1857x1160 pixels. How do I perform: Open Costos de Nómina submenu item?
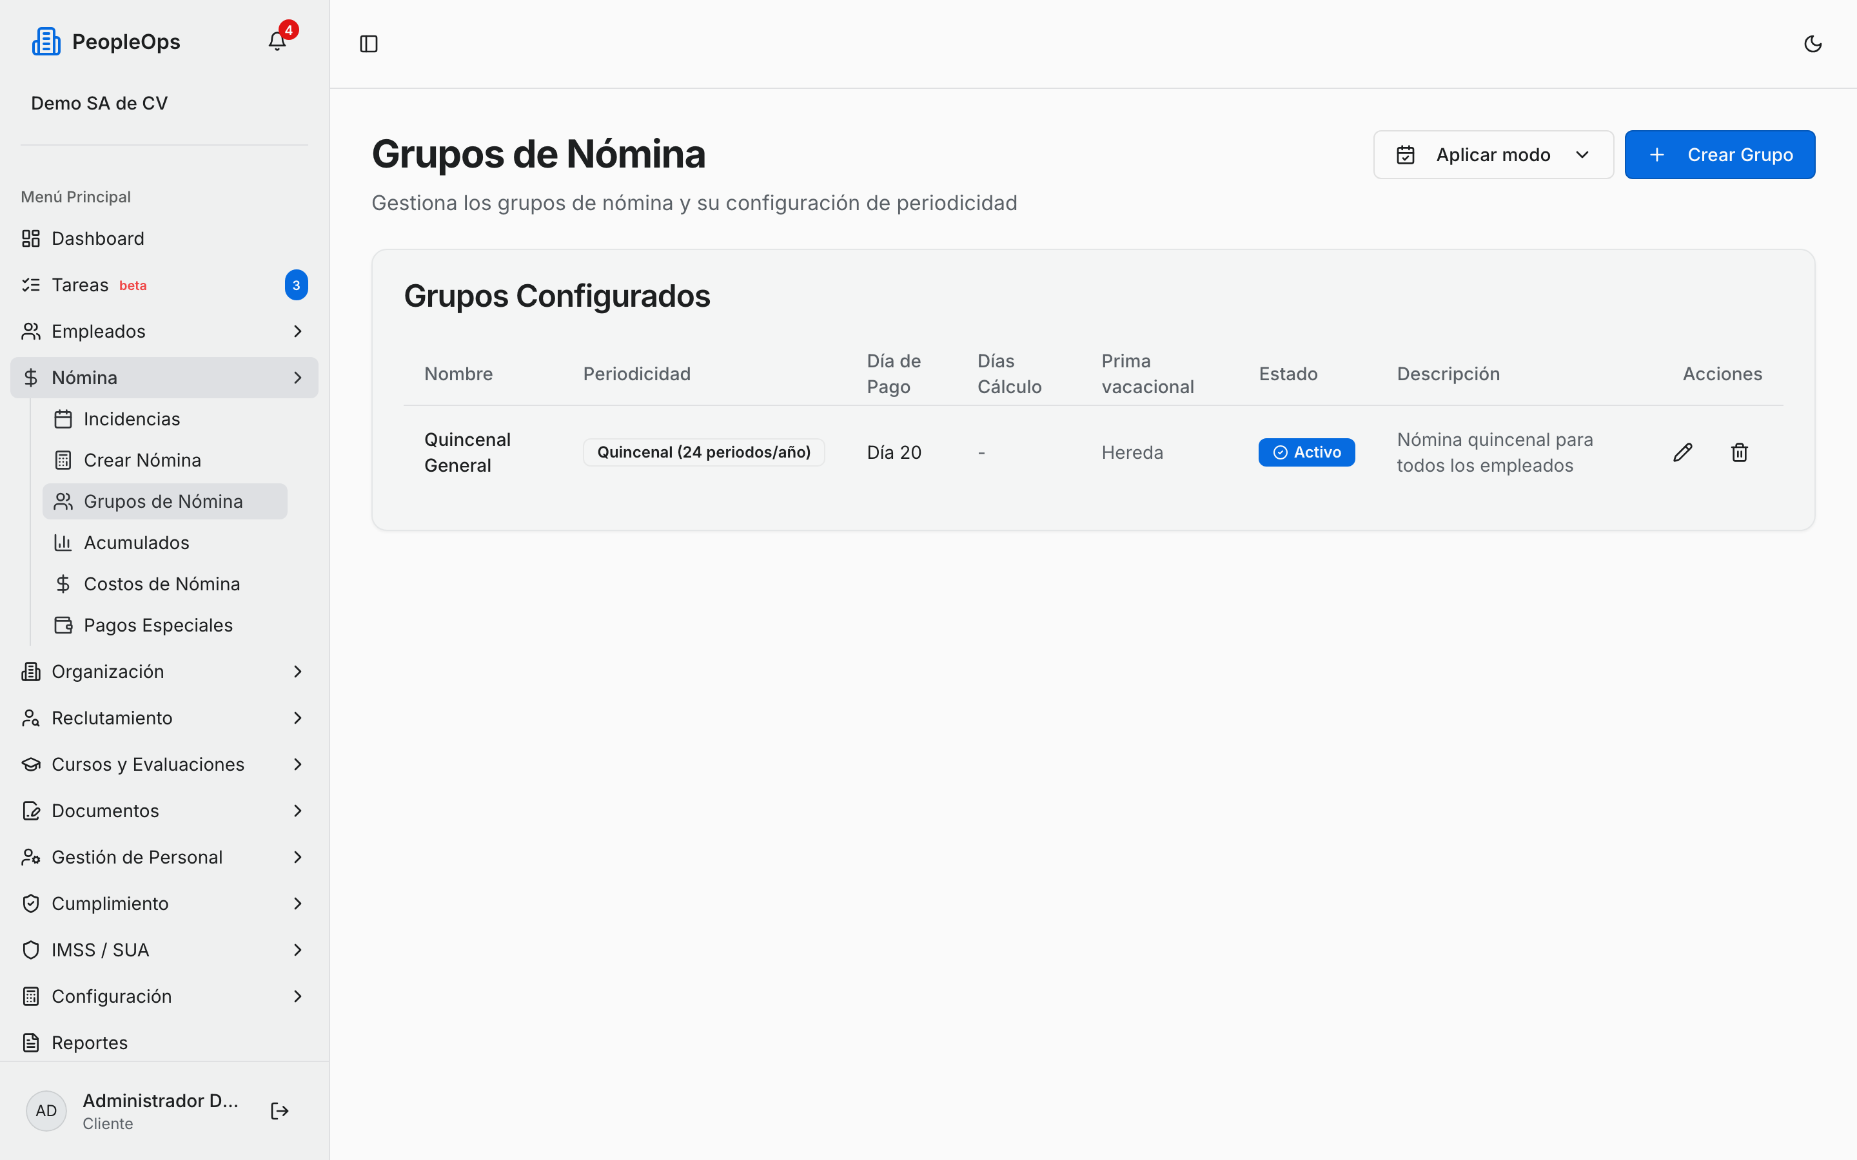165,584
